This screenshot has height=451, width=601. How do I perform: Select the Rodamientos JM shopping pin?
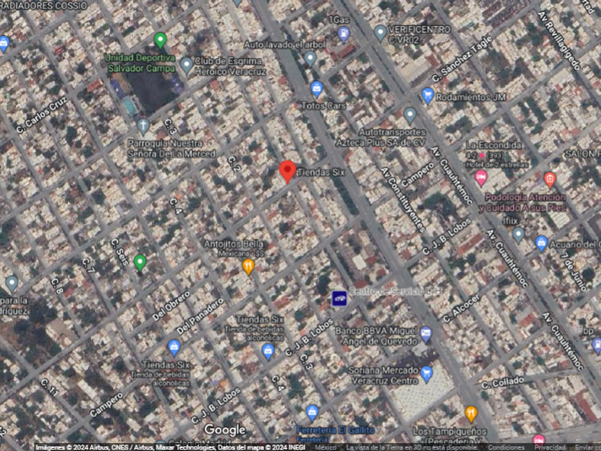click(x=427, y=96)
